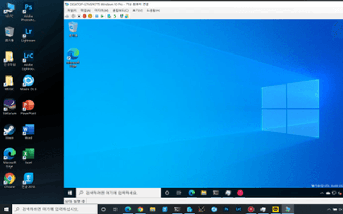Click the black Turn Off VM toolbar icon
This screenshot has height=214, width=343.
click(79, 16)
